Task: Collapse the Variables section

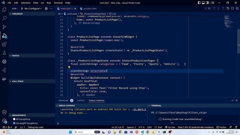Action: click(32, 14)
